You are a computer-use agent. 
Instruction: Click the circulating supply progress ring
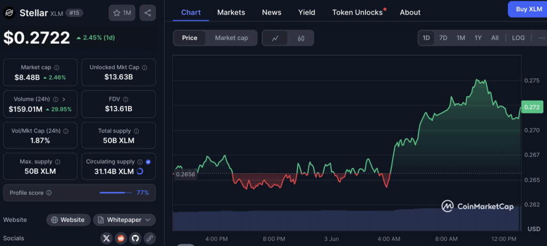click(139, 171)
